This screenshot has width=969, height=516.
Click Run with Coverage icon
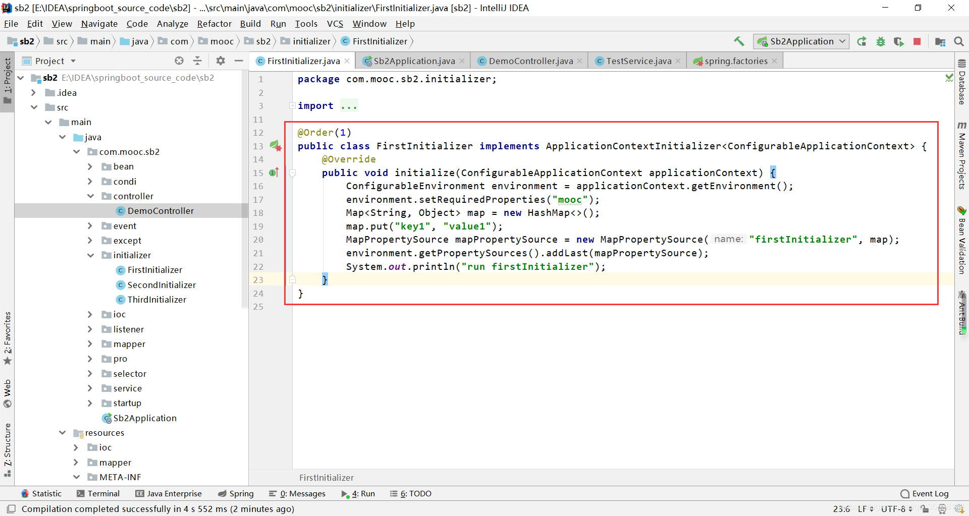point(899,41)
